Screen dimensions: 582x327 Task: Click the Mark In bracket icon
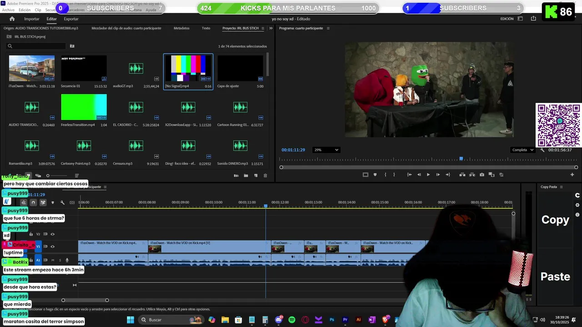coord(385,174)
